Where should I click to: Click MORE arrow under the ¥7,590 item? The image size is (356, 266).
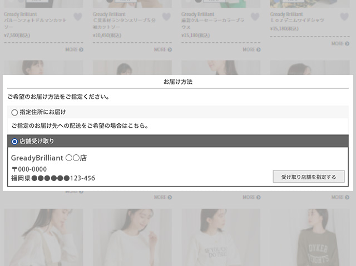tap(75, 49)
